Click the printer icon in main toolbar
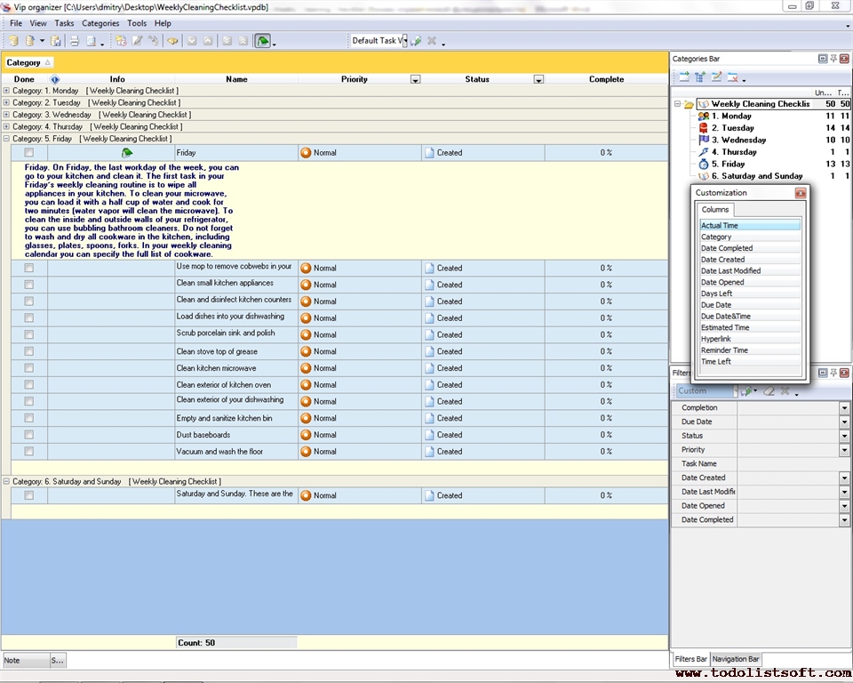Screen dimensions: 853x683 pos(75,41)
